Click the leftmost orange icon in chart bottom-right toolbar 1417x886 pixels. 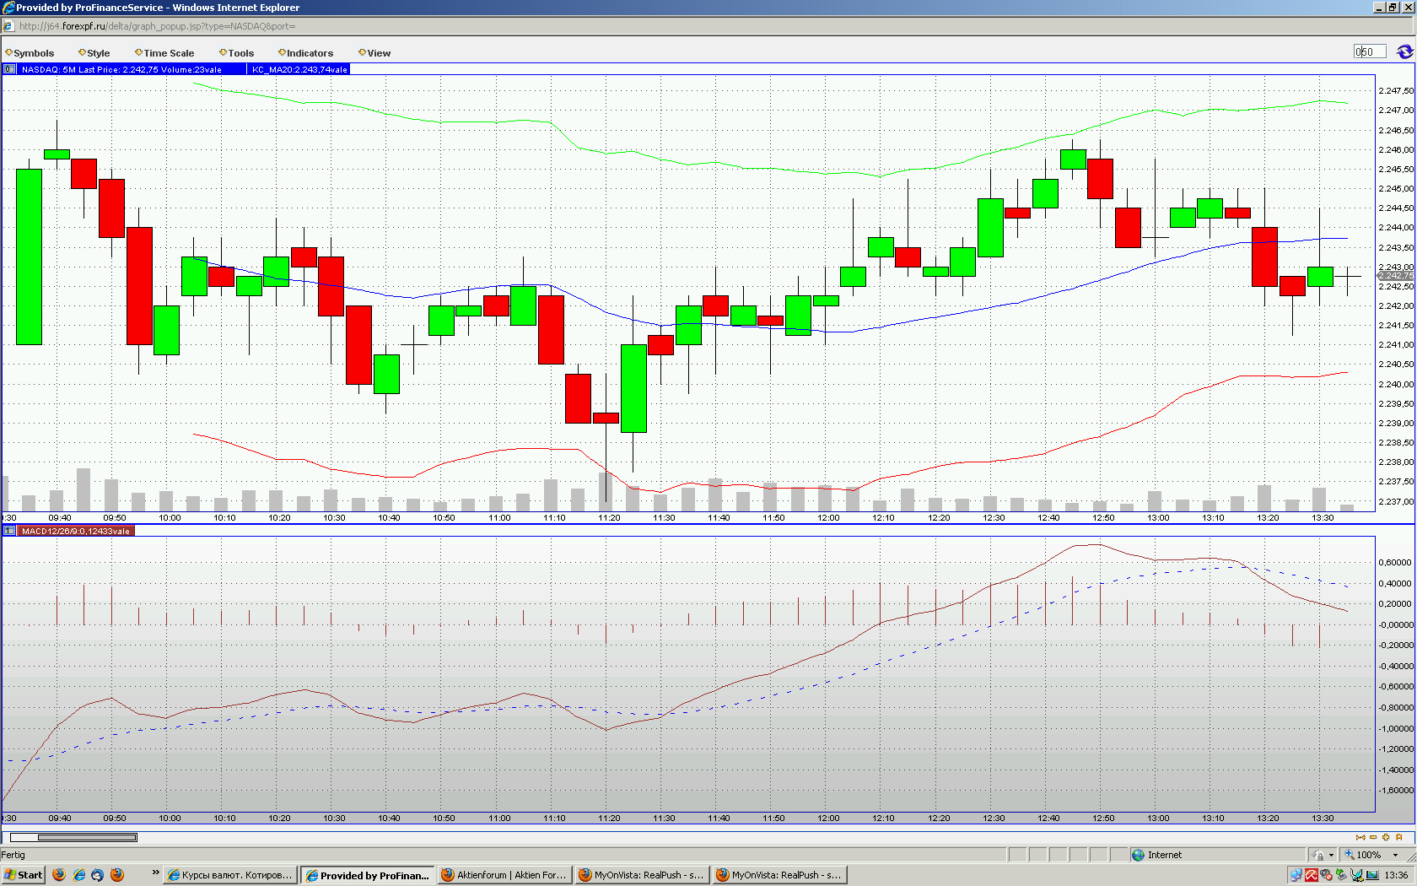(x=1360, y=837)
